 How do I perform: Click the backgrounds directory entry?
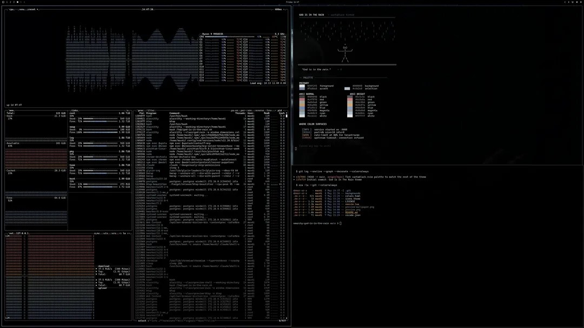click(x=353, y=193)
